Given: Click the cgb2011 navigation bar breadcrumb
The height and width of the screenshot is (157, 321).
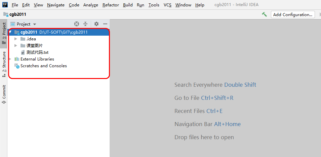Looking at the screenshot, I should click(15, 14).
